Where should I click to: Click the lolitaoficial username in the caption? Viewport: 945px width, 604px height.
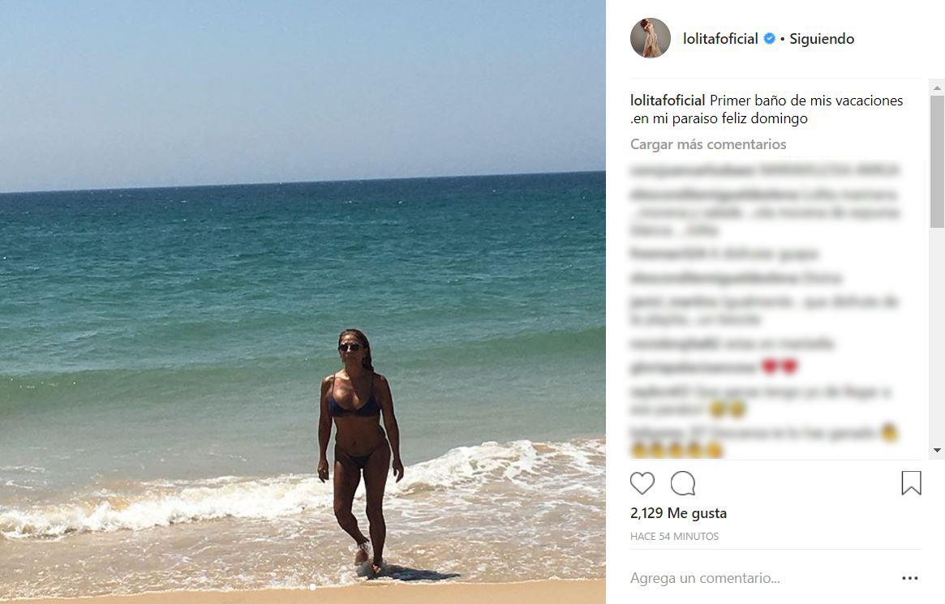668,101
